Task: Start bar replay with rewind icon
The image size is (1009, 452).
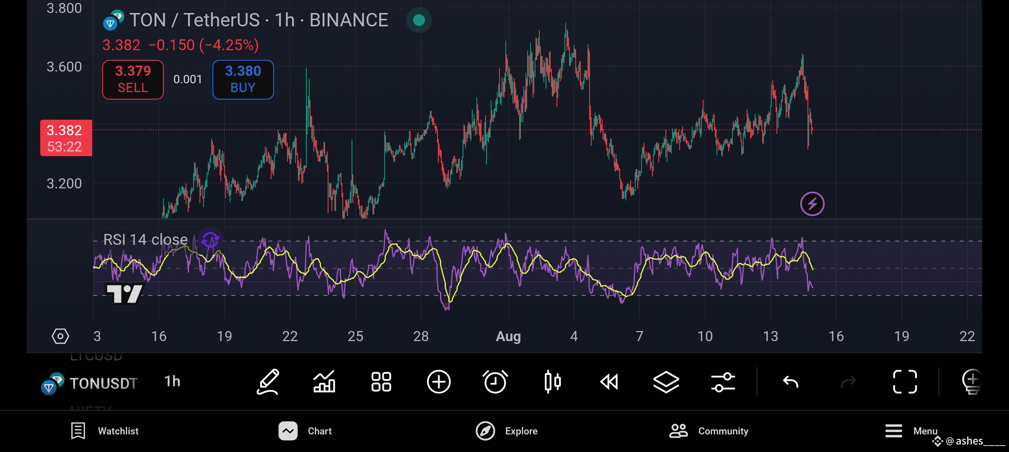Action: 609,382
